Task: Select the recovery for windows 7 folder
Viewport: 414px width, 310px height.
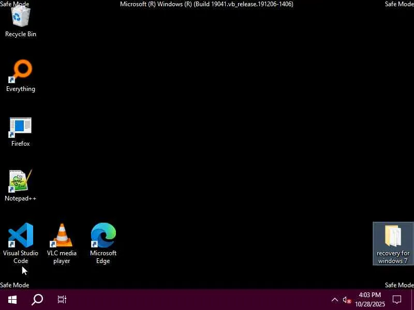Action: point(393,243)
